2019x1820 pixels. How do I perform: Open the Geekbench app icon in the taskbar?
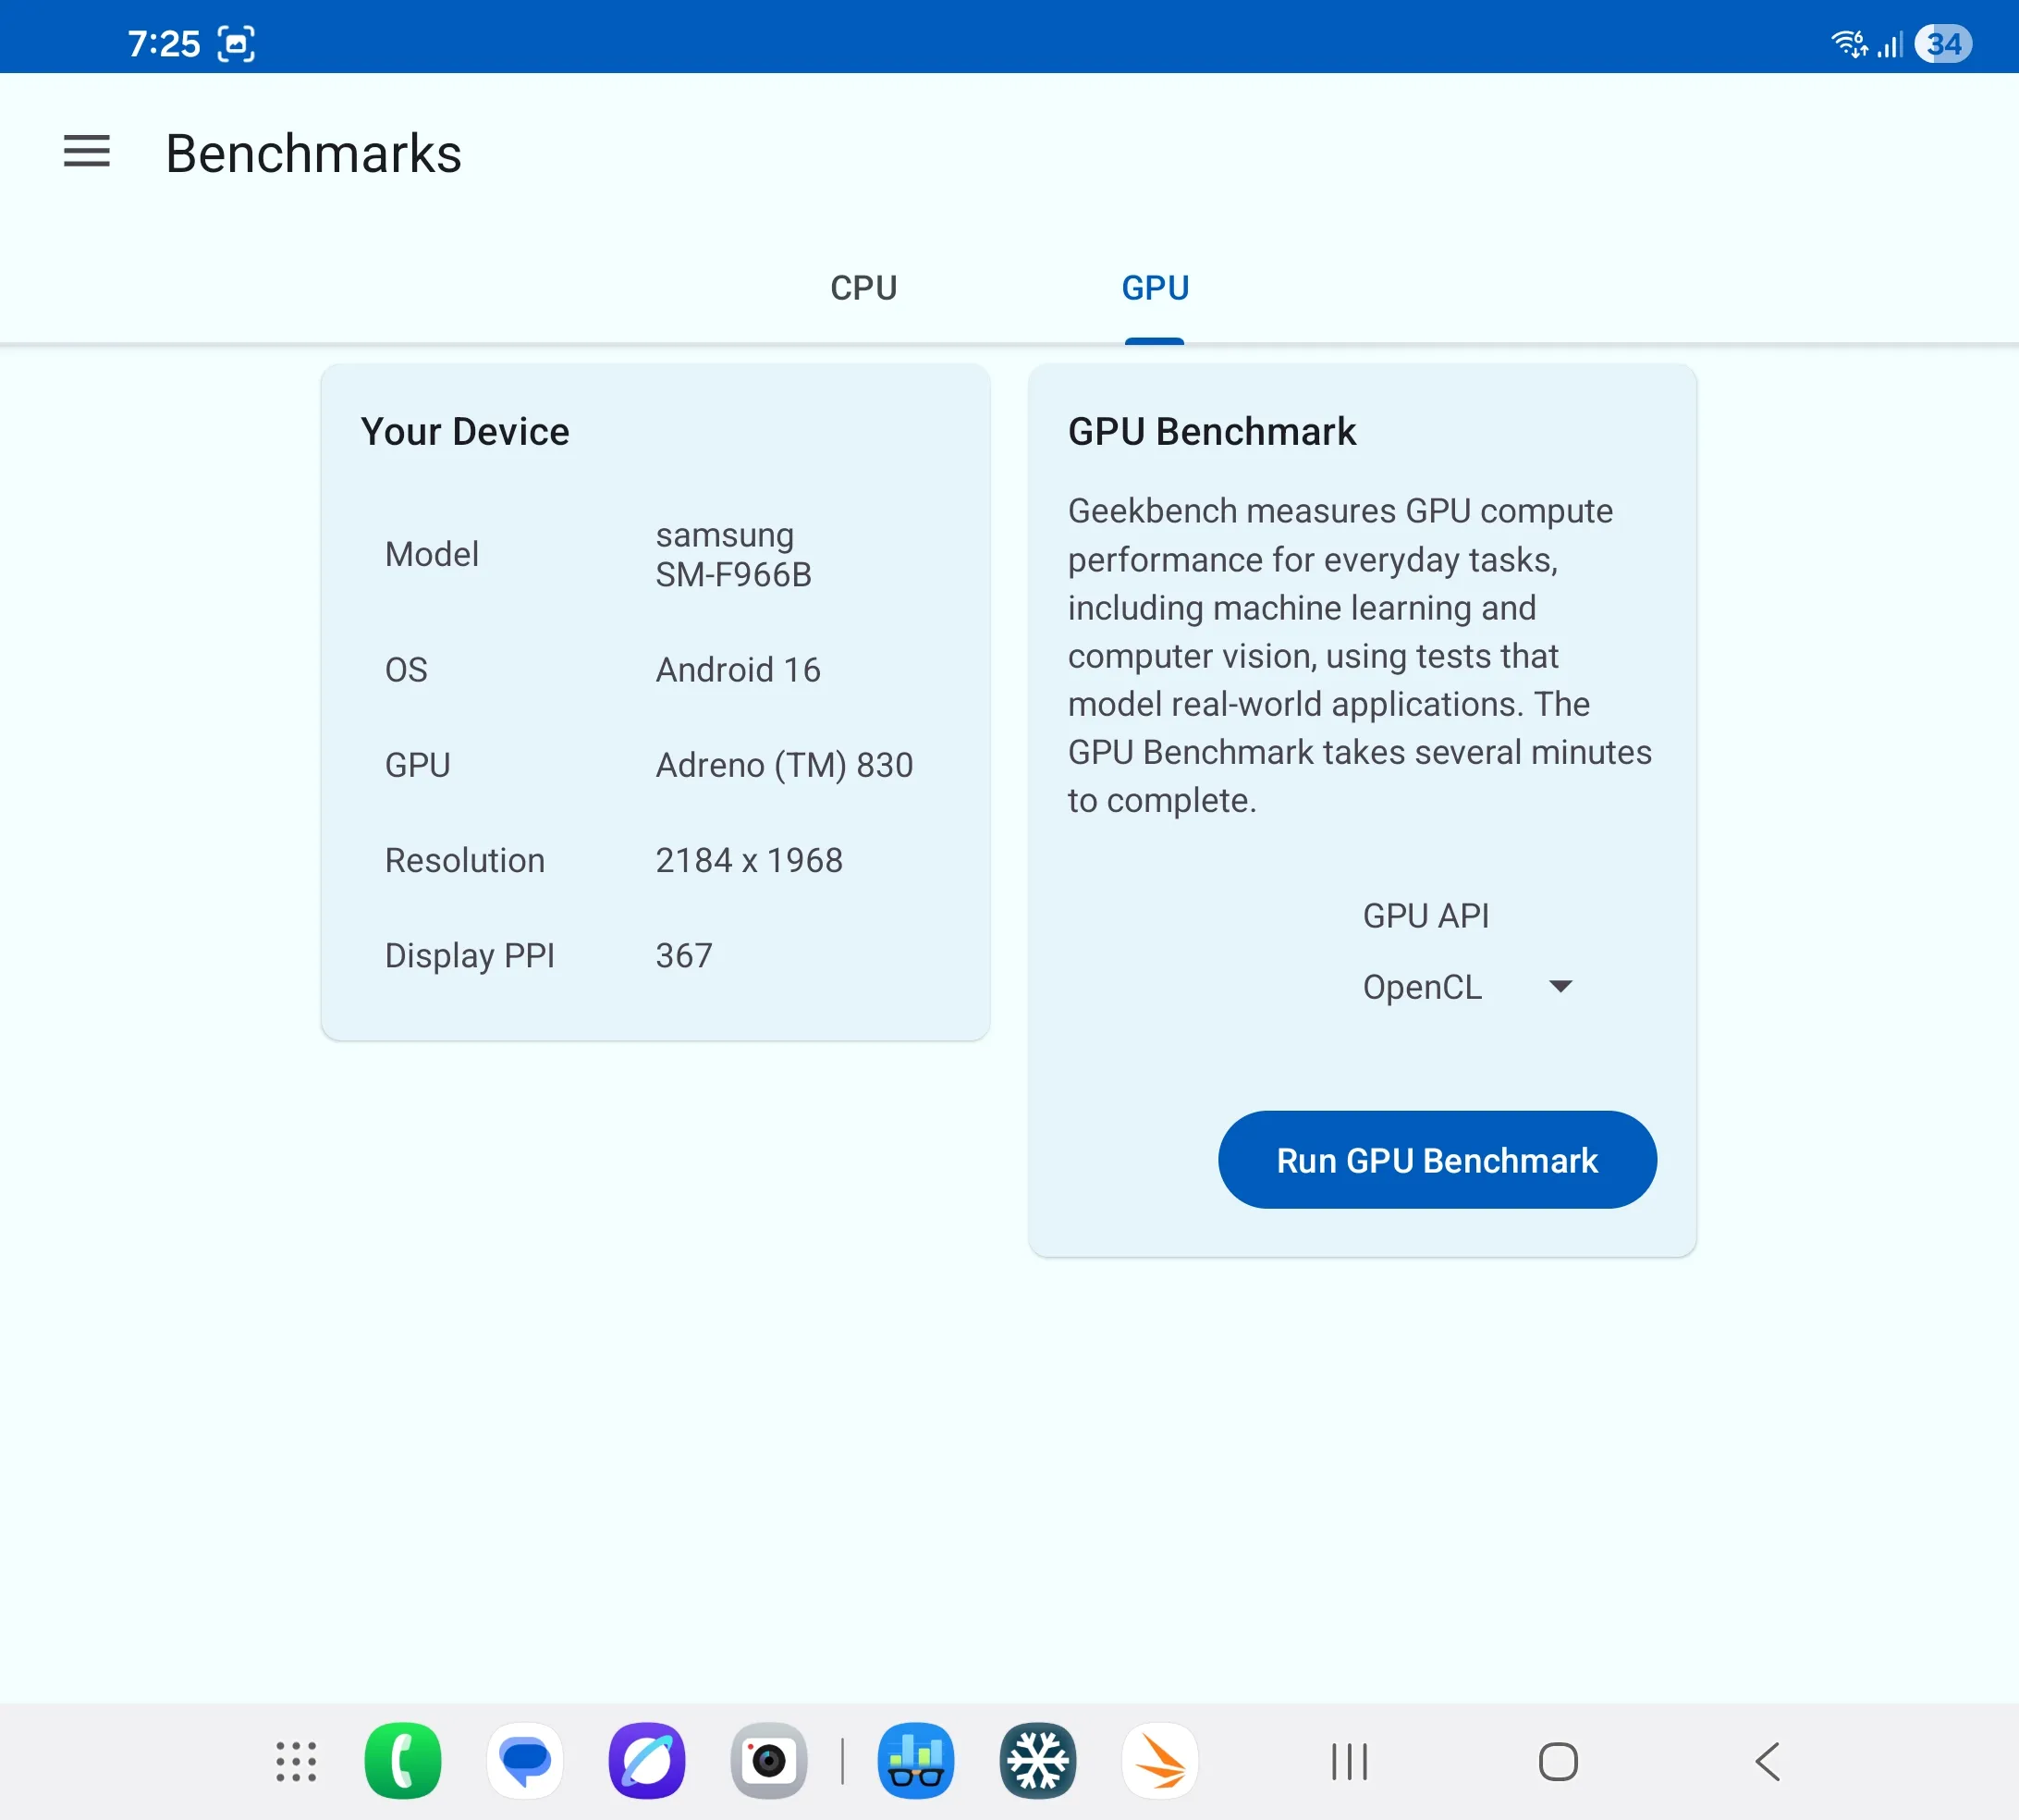[915, 1761]
